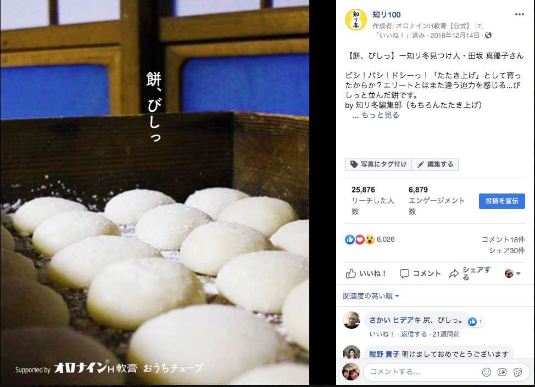
Task: Click the thumbs-up reaction icon next to 6,026
Action: click(350, 240)
